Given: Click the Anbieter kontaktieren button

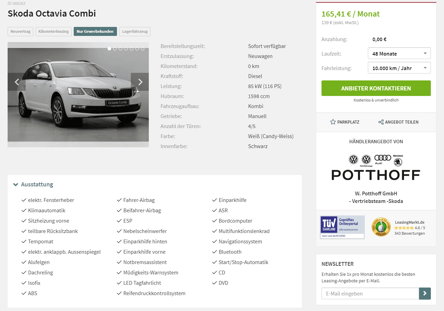Looking at the screenshot, I should [376, 88].
